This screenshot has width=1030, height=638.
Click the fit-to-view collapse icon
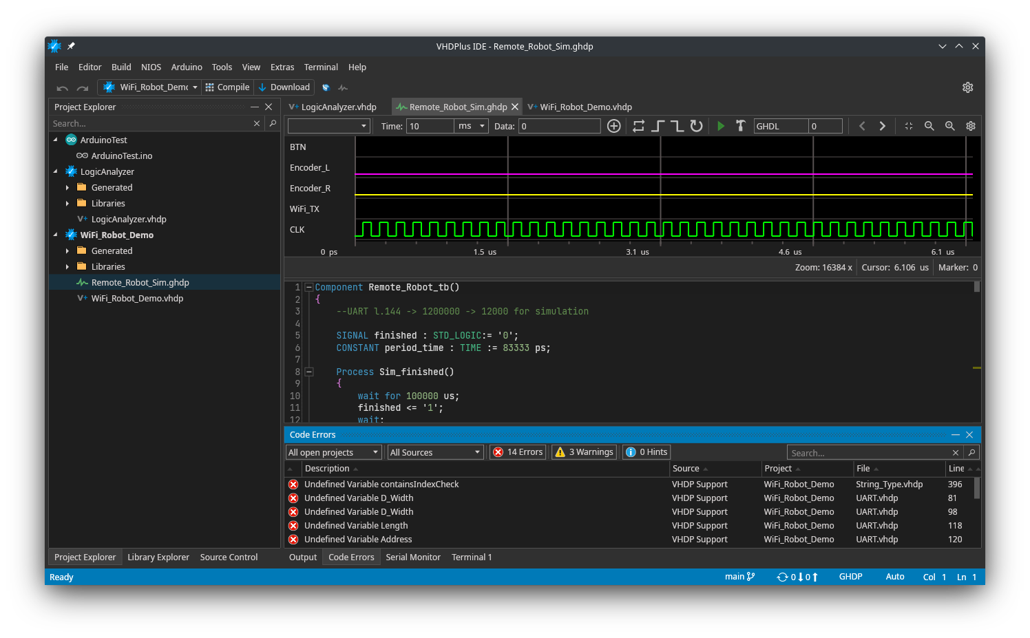[x=909, y=126]
